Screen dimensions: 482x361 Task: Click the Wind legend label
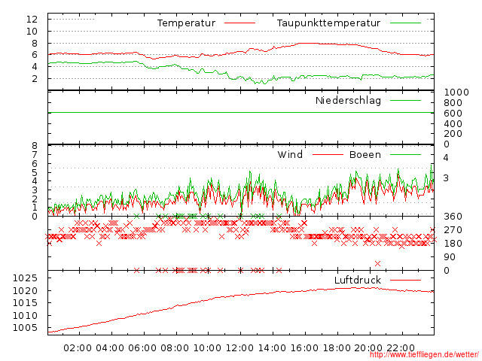[290, 155]
